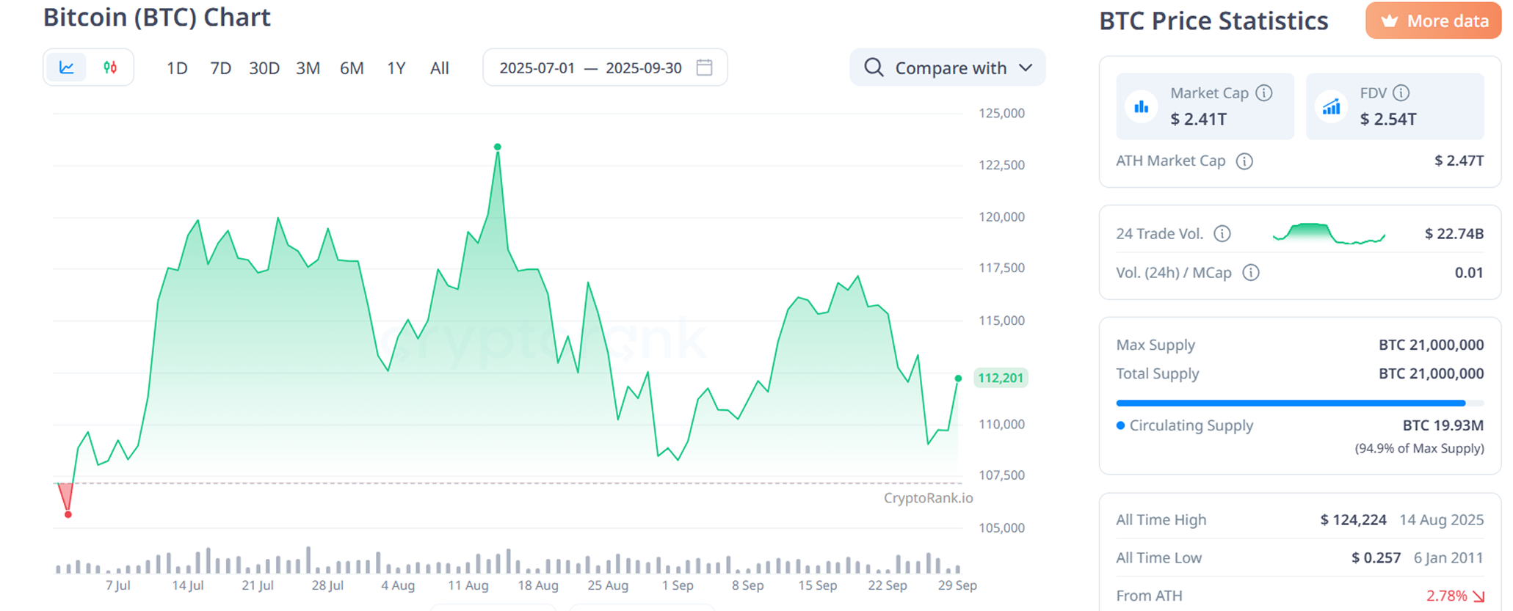Click the 24 Trade Vol. info icon
This screenshot has width=1513, height=611.
[x=1222, y=234]
